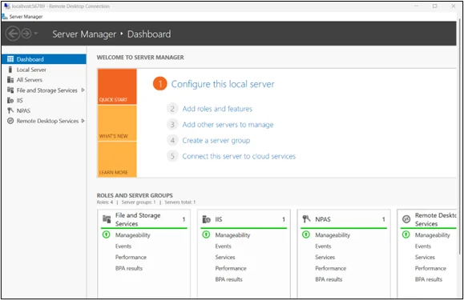
Task: Click Remote Desktop Connection title bar icon
Action: click(x=6, y=6)
